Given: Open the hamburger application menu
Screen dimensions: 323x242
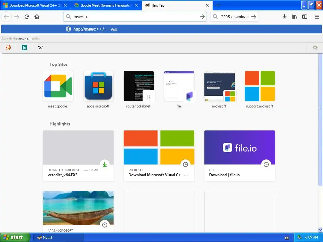Looking at the screenshot, I should (317, 17).
